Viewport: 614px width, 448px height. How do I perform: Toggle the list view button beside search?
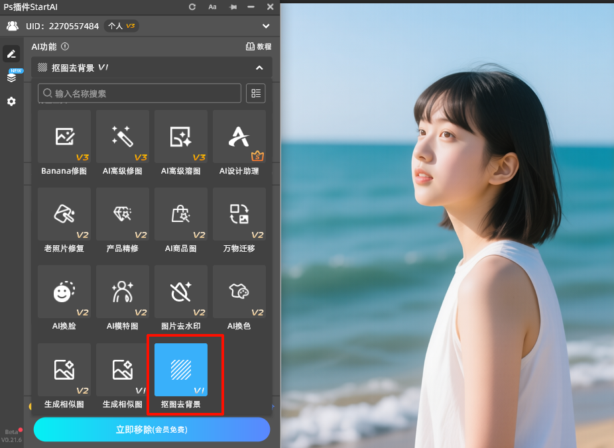[x=256, y=93]
